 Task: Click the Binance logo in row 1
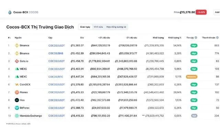[17, 46]
